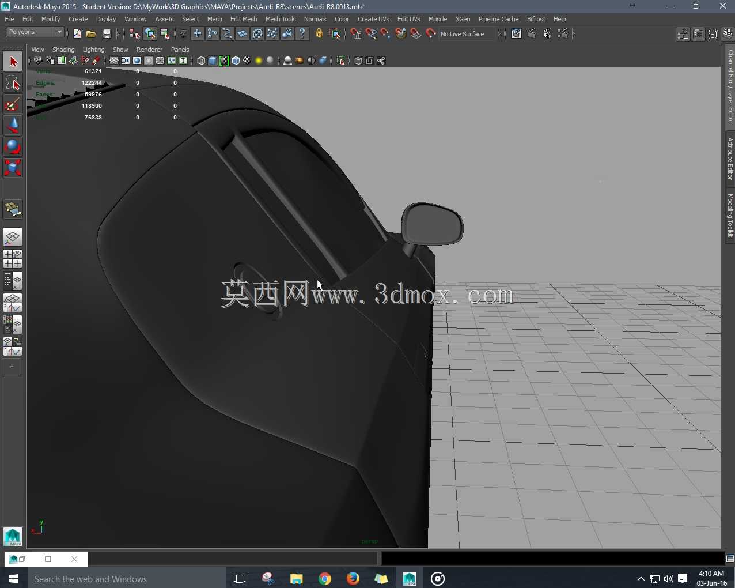Image resolution: width=735 pixels, height=588 pixels.
Task: Switch to Hypershade/Persp layout
Action: tap(13, 325)
